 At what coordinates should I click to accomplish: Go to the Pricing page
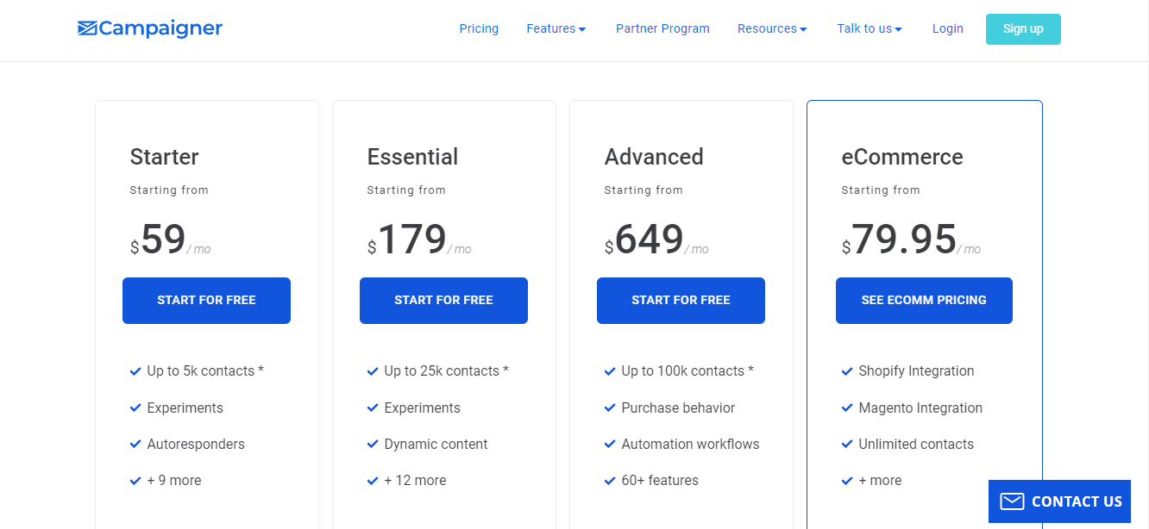point(479,28)
